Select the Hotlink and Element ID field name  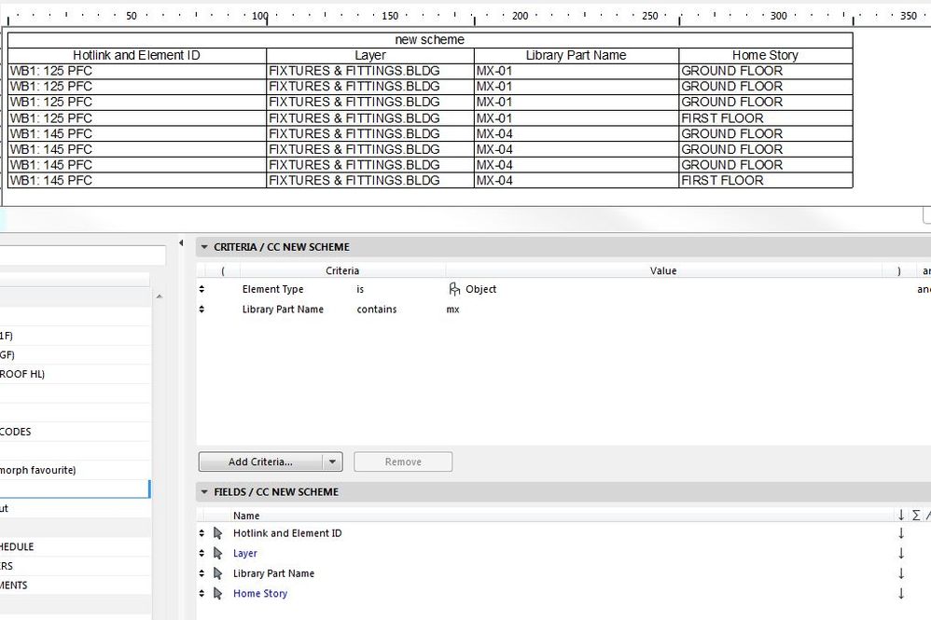tap(287, 533)
